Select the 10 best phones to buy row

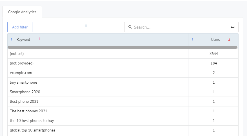(x=123, y=121)
